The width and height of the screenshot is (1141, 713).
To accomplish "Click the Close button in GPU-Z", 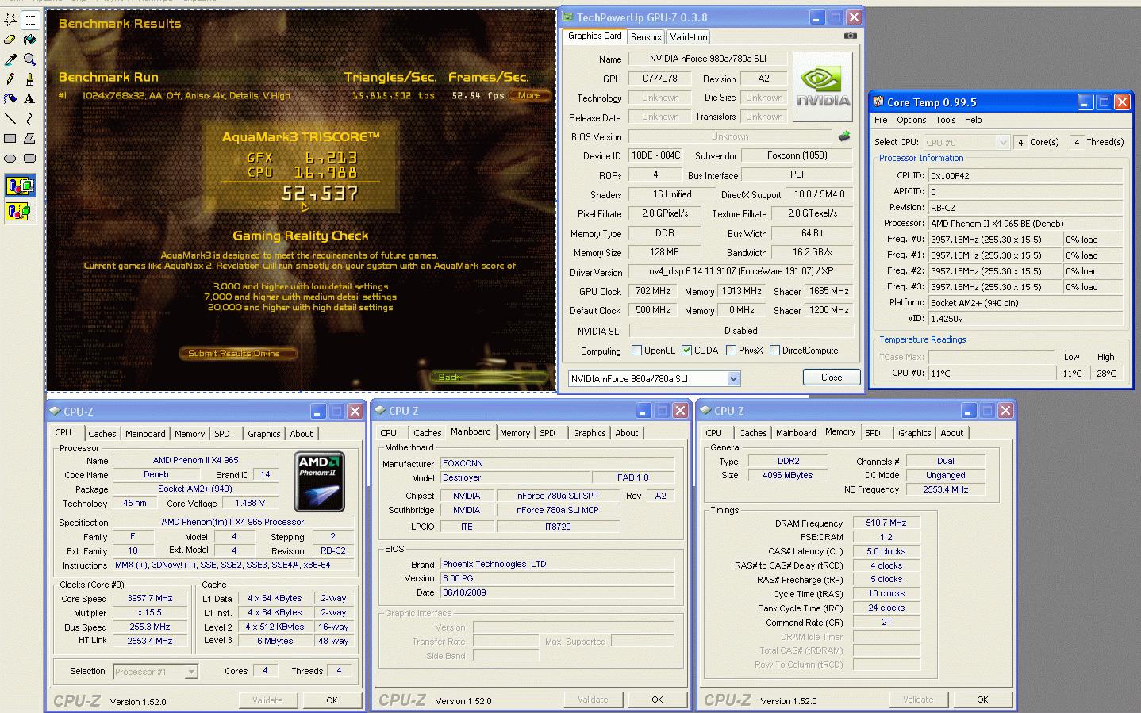I will click(x=832, y=378).
